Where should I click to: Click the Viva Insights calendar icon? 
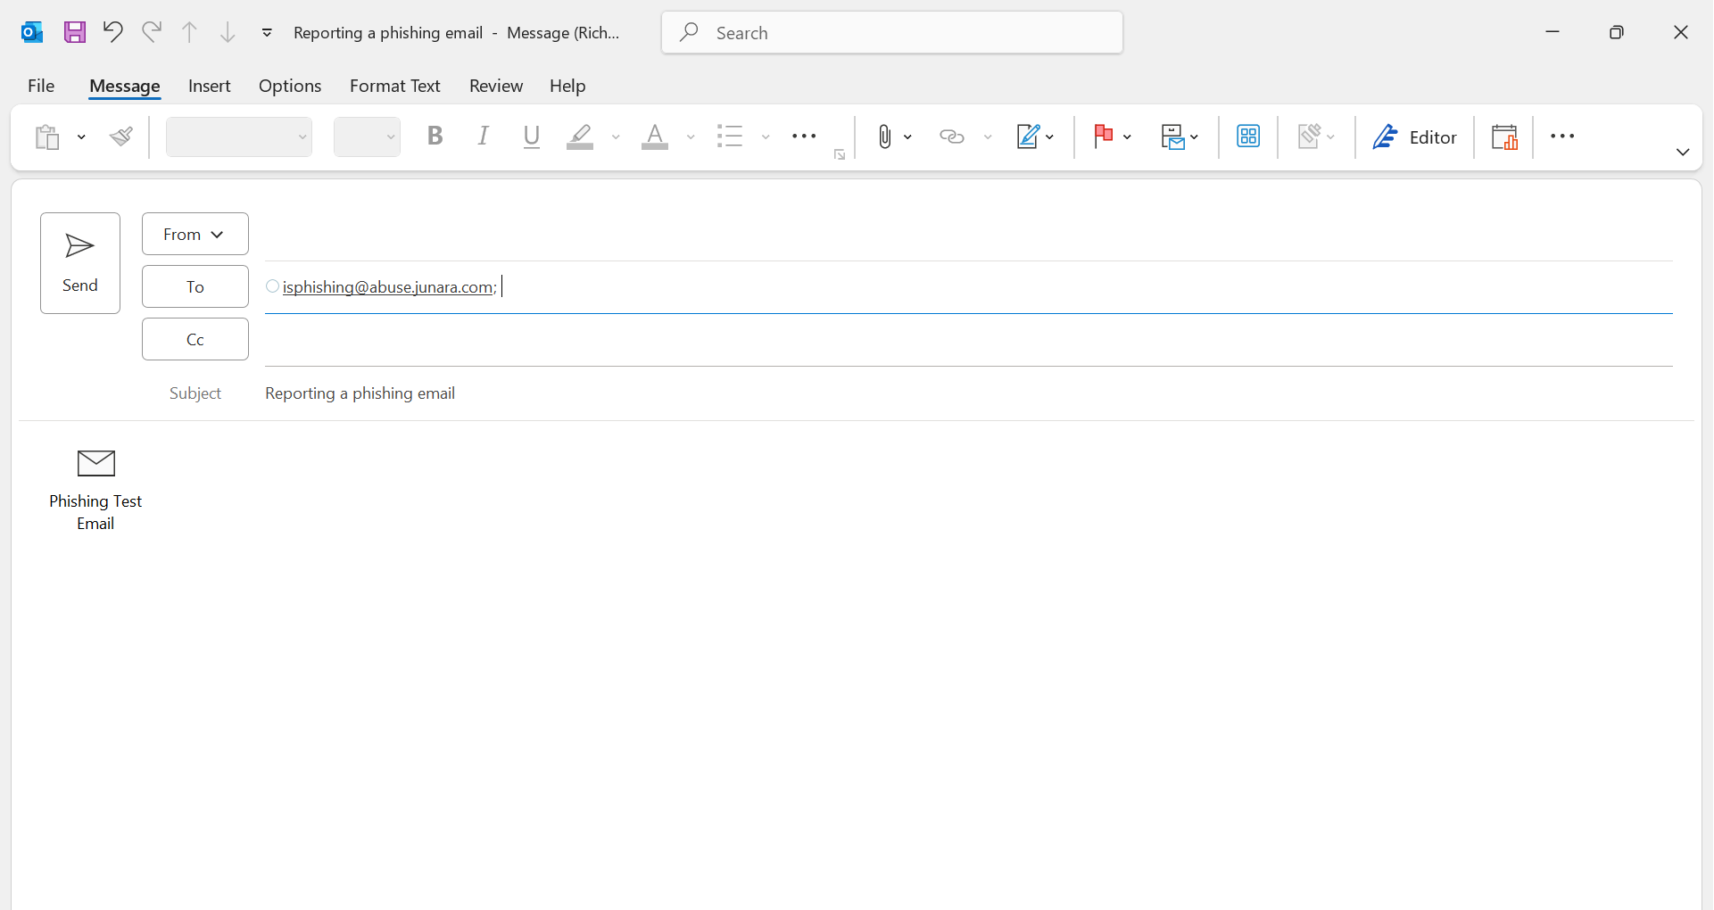[x=1504, y=136]
